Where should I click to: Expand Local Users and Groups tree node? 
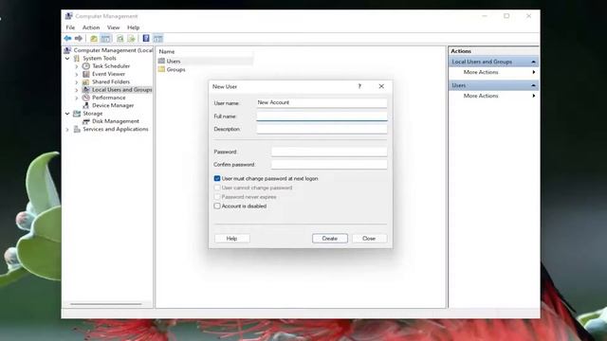[77, 90]
